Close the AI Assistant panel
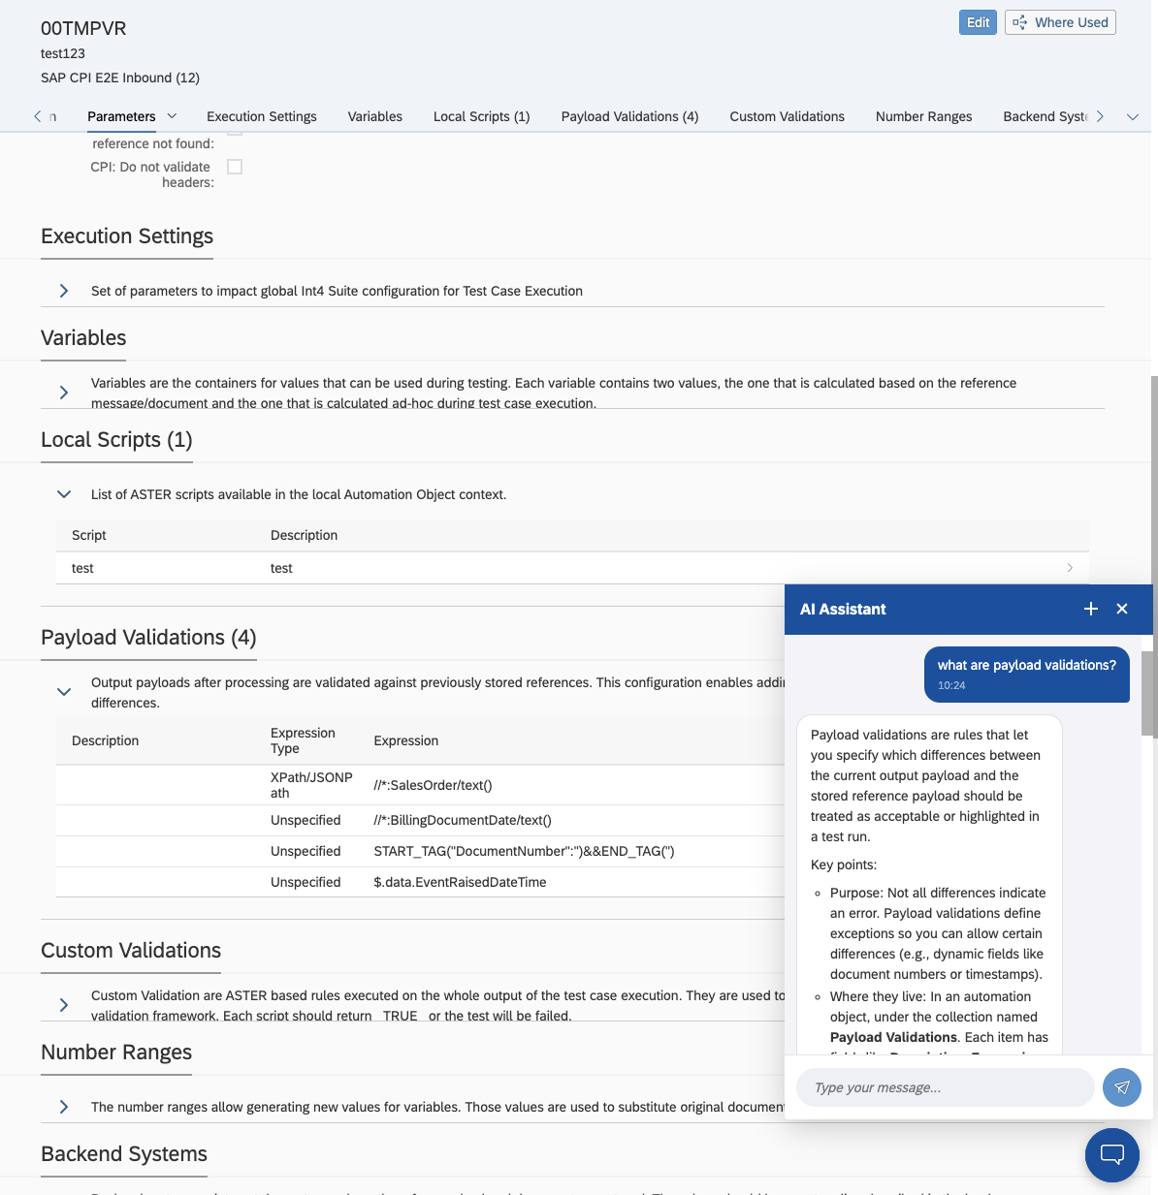The image size is (1158, 1195). (1122, 609)
